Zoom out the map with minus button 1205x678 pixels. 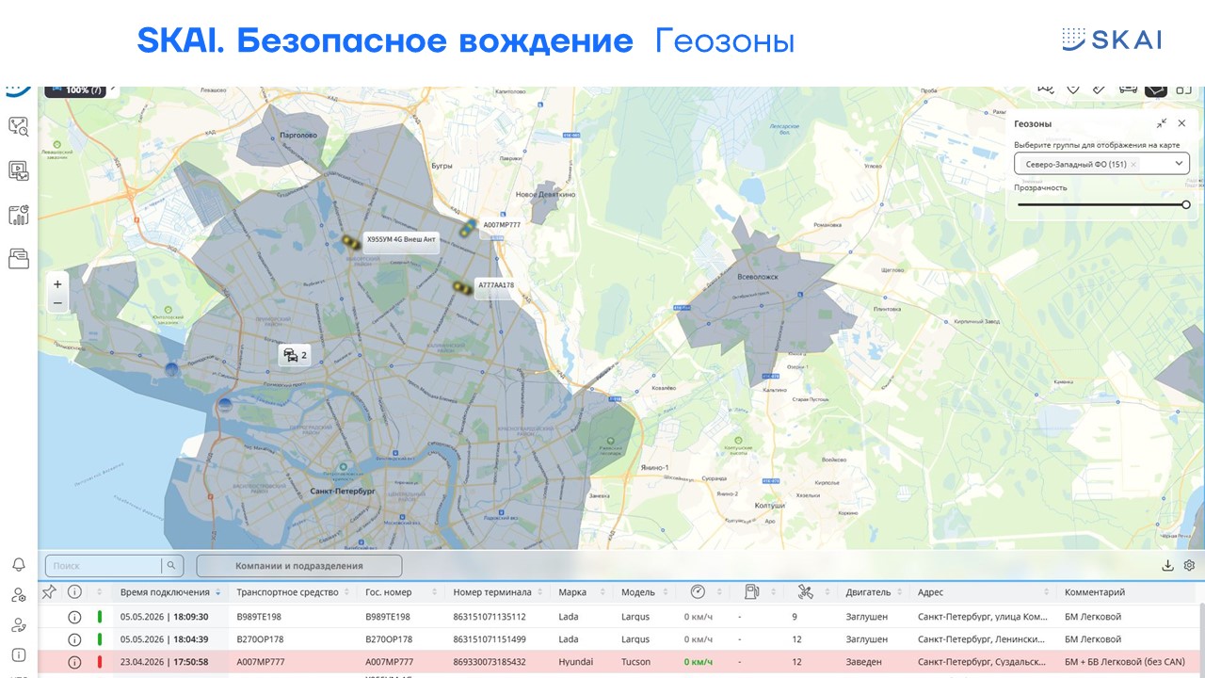pyautogui.click(x=57, y=303)
